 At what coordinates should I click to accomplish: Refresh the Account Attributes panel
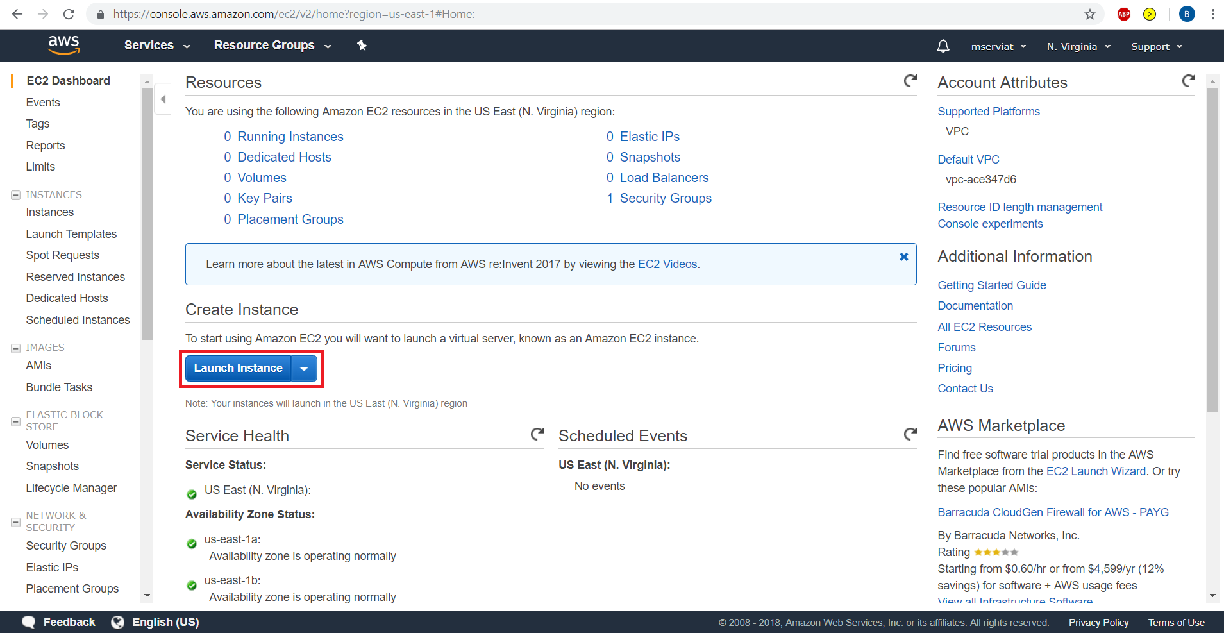pyautogui.click(x=1188, y=81)
